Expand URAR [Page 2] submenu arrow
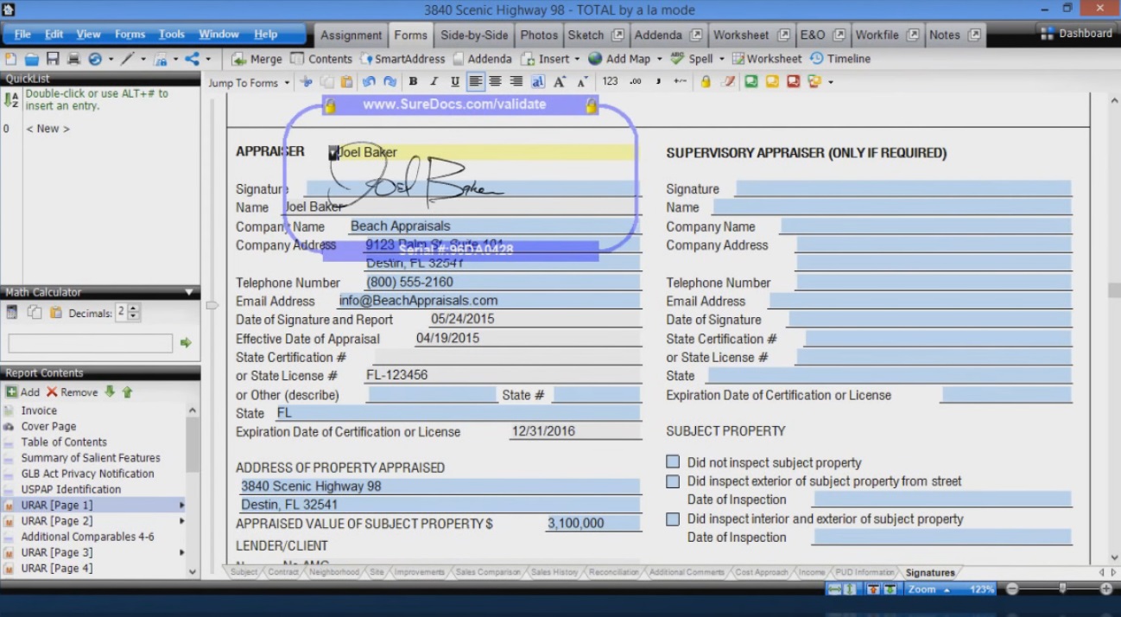This screenshot has height=617, width=1121. tap(181, 521)
